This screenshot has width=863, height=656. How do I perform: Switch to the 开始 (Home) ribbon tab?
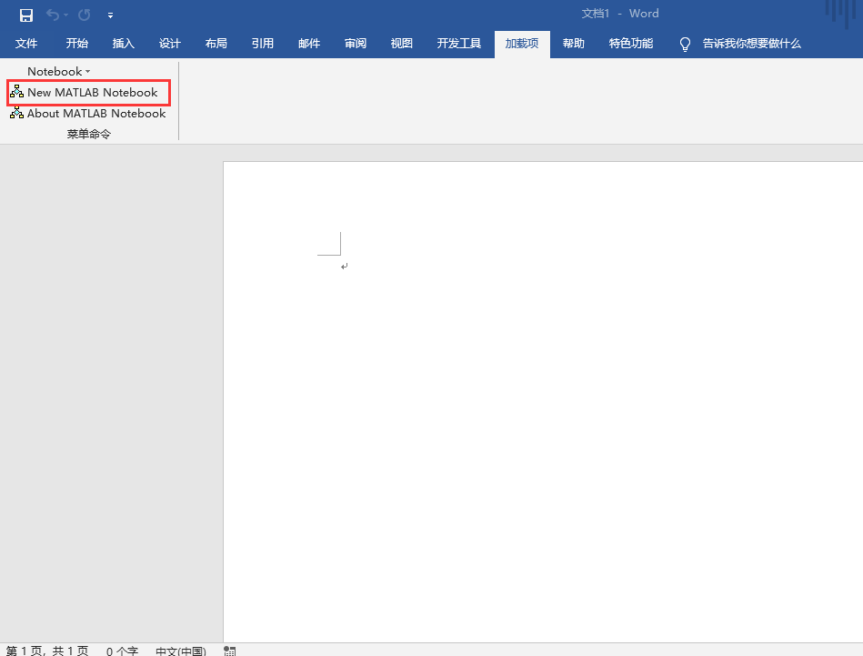[76, 43]
